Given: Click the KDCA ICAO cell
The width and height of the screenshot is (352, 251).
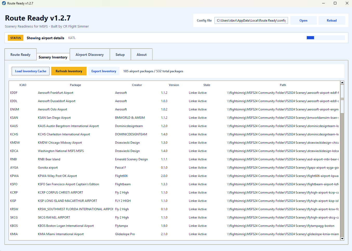Looking at the screenshot, I should tap(14, 151).
